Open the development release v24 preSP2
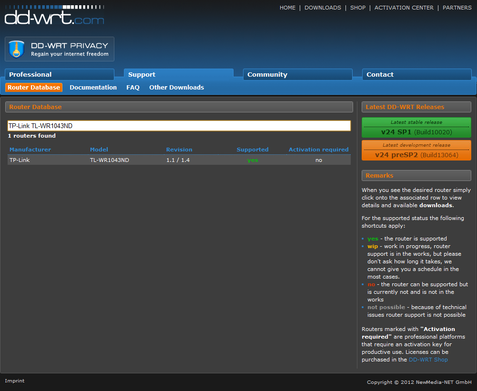The width and height of the screenshot is (477, 391). point(416,150)
